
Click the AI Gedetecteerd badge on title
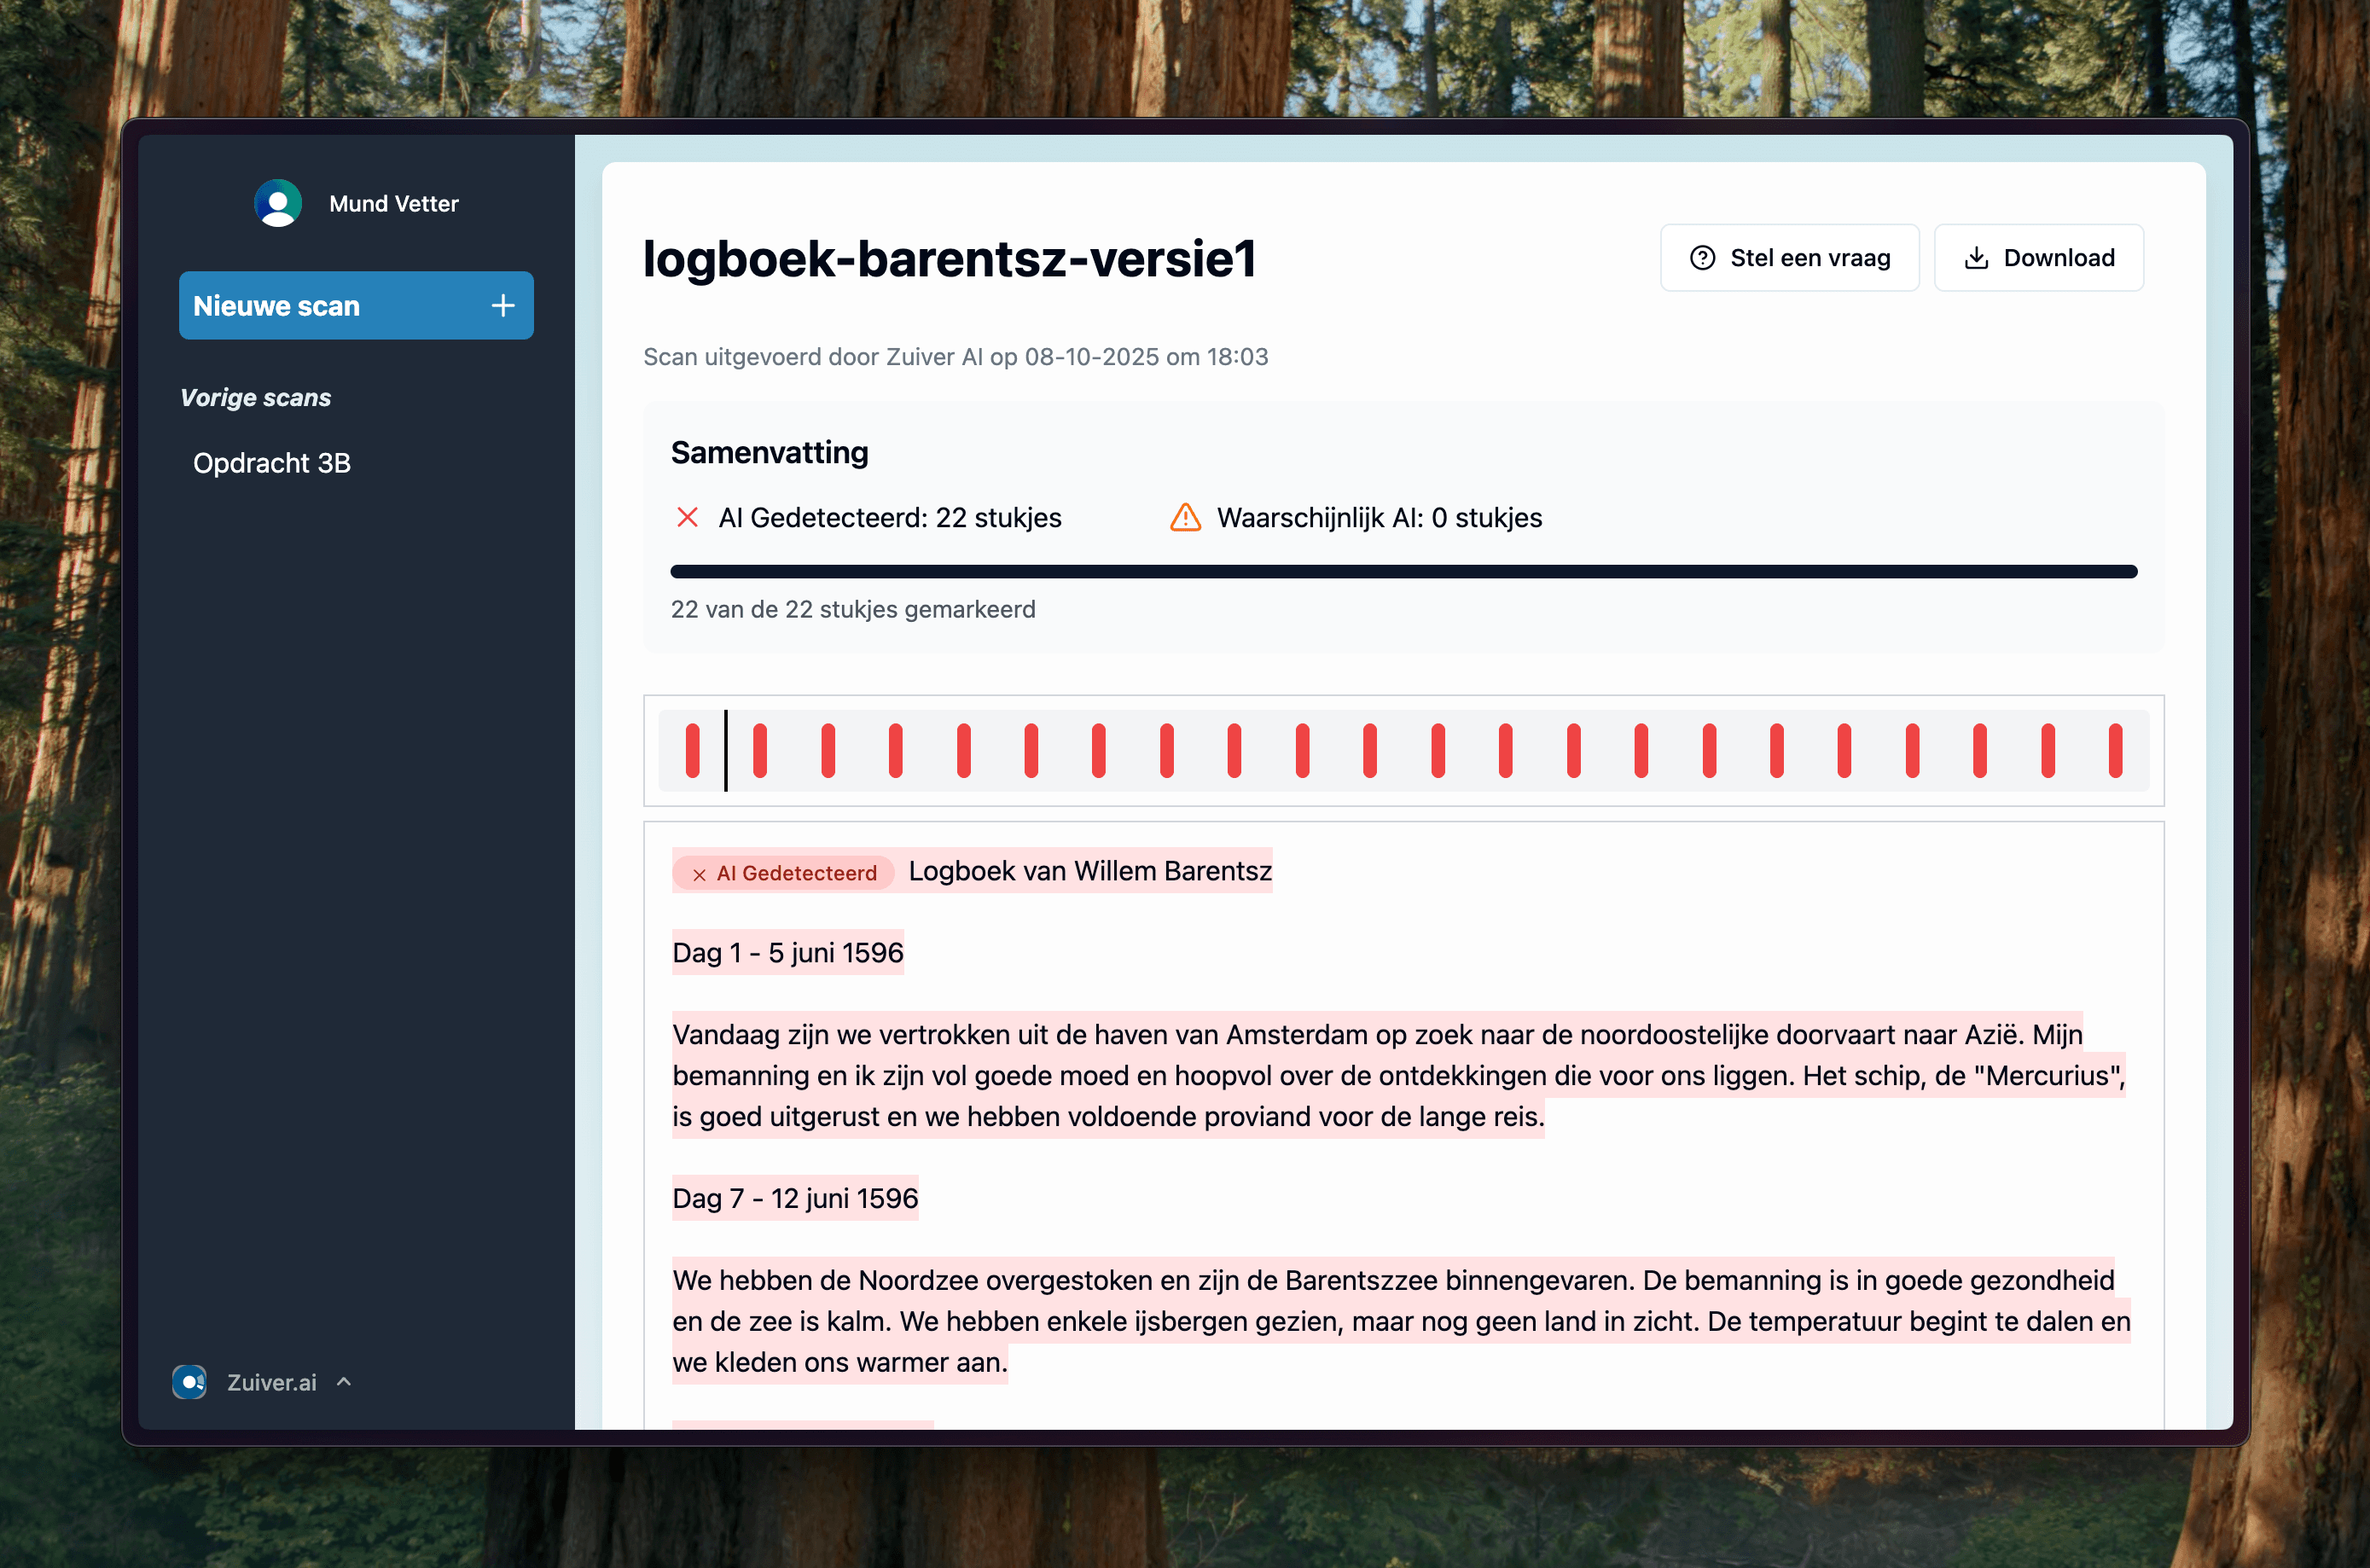tap(783, 873)
